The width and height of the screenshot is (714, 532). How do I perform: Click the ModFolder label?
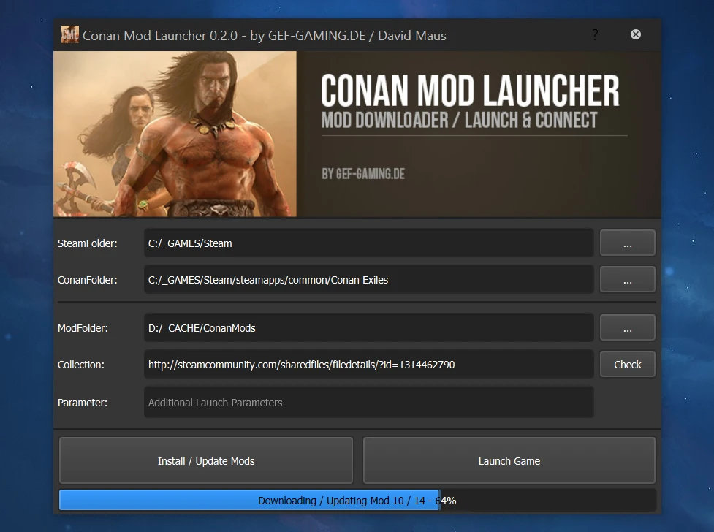[x=83, y=328]
